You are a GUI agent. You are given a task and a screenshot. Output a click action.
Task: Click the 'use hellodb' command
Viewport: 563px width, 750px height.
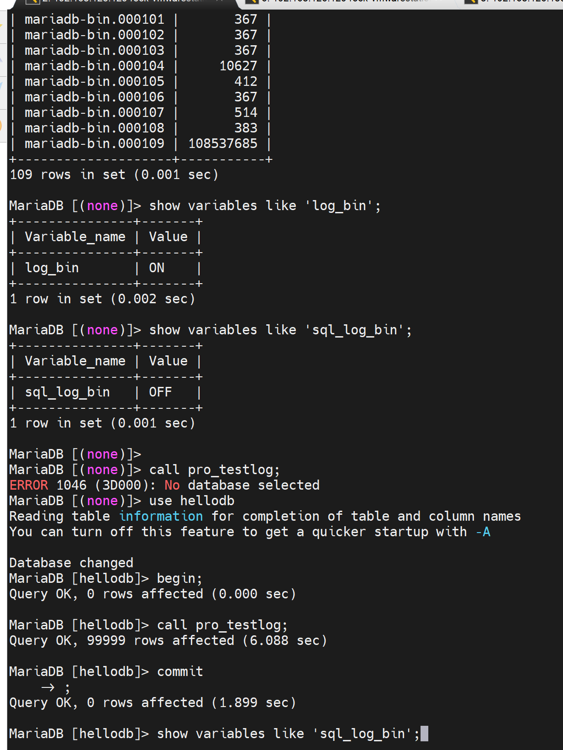tap(192, 501)
